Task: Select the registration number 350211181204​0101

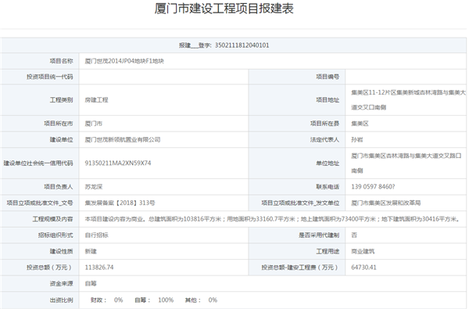Action: 242,45
